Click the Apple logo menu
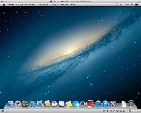Viewport: 141px width, 113px height. 4,4
